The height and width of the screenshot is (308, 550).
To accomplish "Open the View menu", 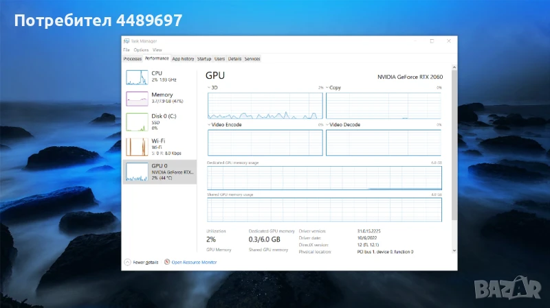I will (157, 50).
